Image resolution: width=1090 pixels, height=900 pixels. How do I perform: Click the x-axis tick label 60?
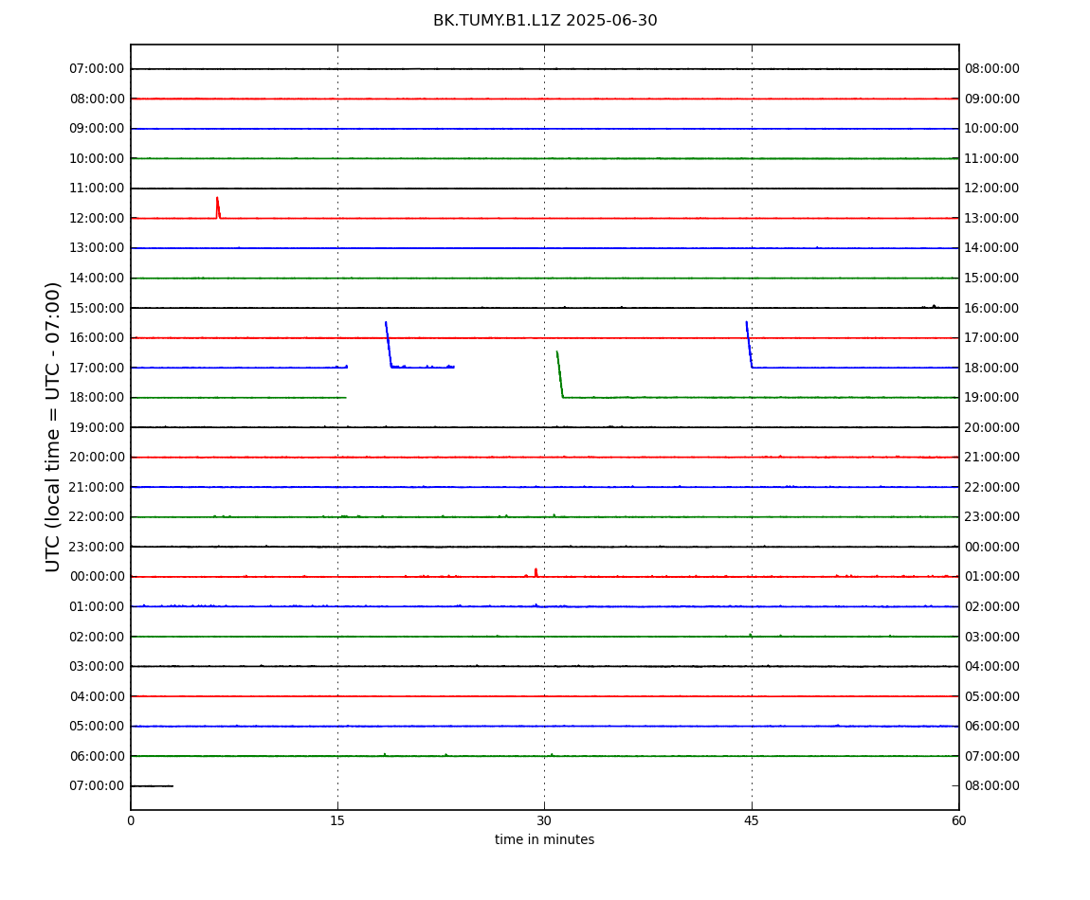tap(958, 820)
